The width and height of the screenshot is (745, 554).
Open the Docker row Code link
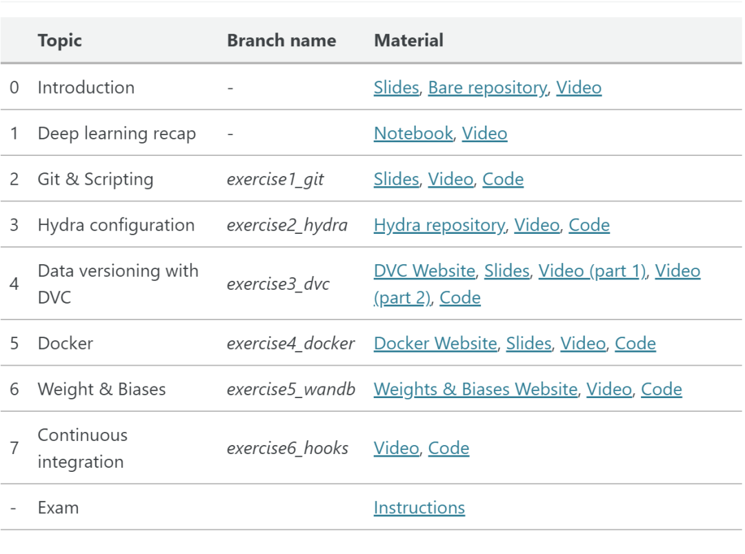[635, 344]
